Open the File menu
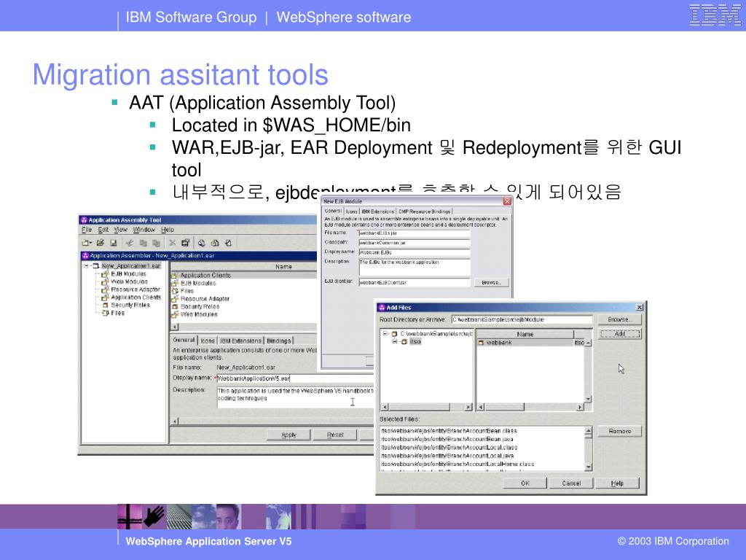The height and width of the screenshot is (560, 746). click(x=87, y=230)
